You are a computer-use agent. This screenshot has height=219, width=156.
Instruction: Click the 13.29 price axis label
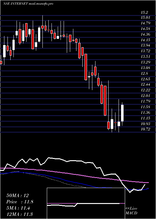[x=145, y=62]
